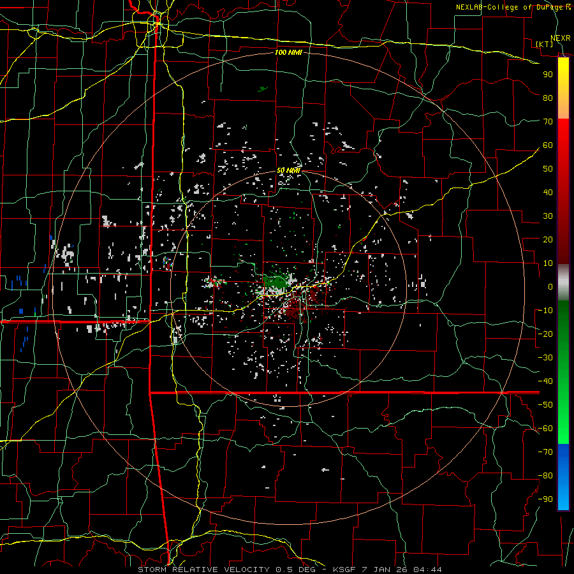Image resolution: width=574 pixels, height=574 pixels.
Task: Click the -10 scale value
Action: [545, 311]
